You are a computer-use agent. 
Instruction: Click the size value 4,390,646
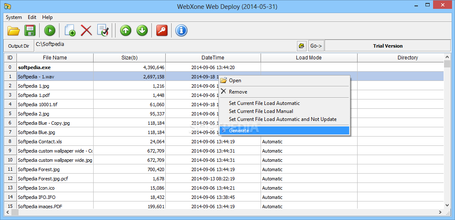154,67
